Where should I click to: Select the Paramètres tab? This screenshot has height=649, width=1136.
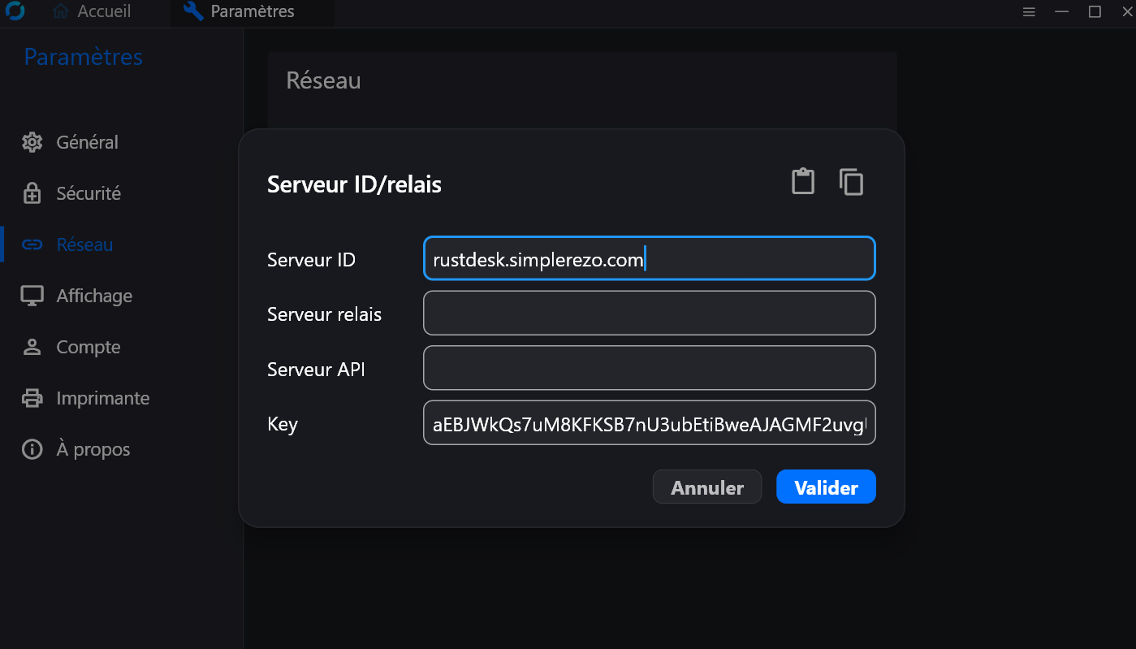click(239, 12)
